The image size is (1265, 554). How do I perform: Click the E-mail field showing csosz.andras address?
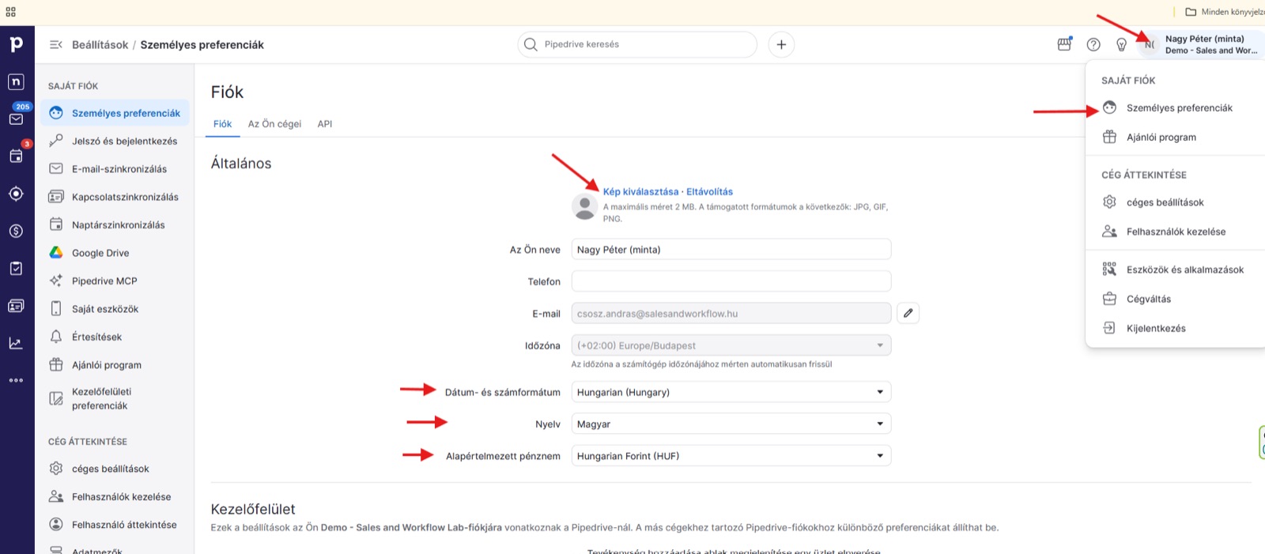tap(731, 313)
